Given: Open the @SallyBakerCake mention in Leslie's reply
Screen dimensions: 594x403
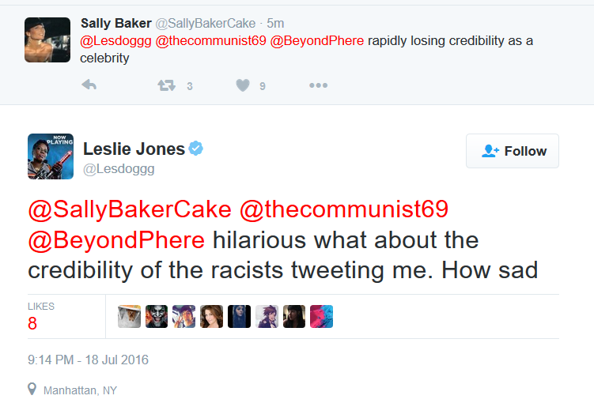Looking at the screenshot, I should (x=130, y=209).
